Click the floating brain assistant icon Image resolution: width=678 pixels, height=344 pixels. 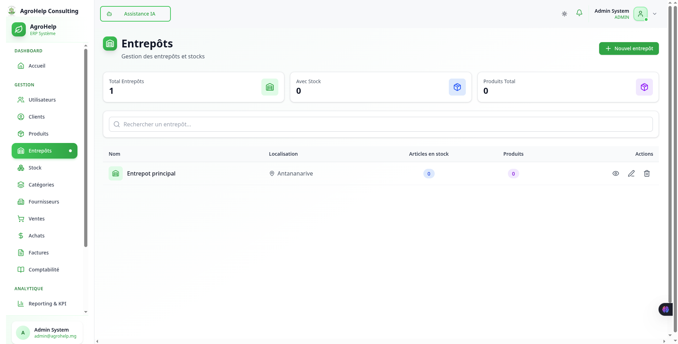pos(665,309)
